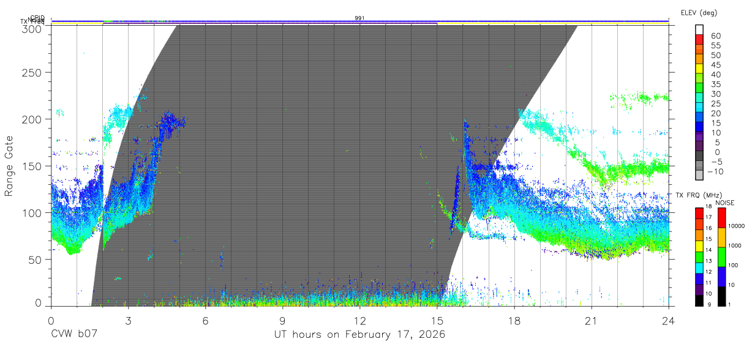
Task: Select the green ELEV swatch between 35 and 30
Action: (x=701, y=89)
